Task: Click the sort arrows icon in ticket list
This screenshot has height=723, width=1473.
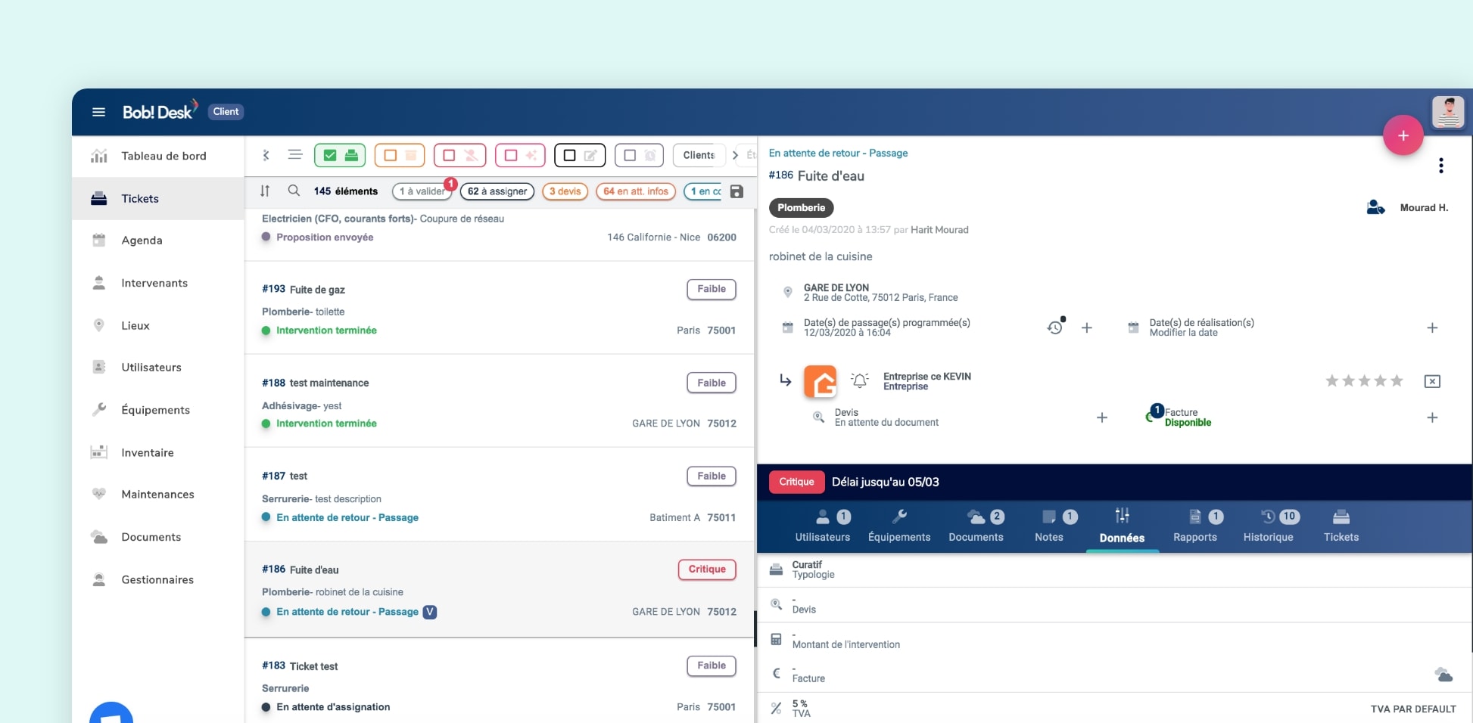Action: point(265,191)
